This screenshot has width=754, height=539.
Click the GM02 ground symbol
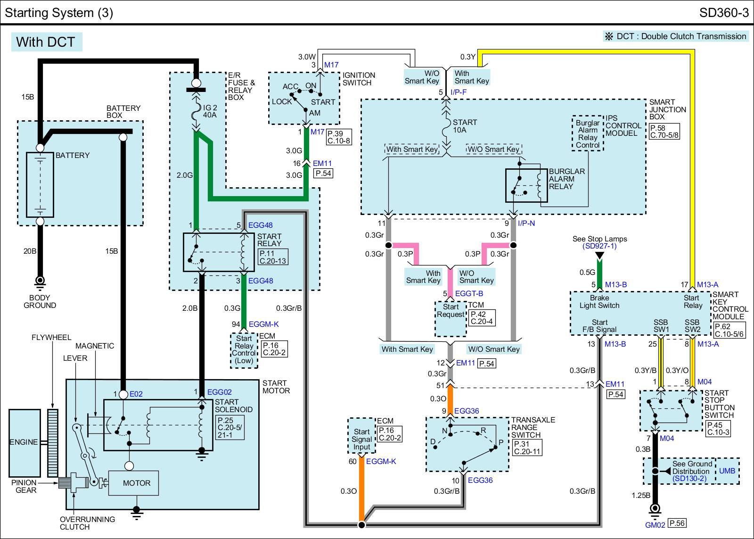pyautogui.click(x=655, y=509)
